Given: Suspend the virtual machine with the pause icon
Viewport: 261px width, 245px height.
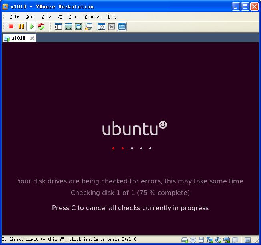Looking at the screenshot, I should (x=21, y=26).
